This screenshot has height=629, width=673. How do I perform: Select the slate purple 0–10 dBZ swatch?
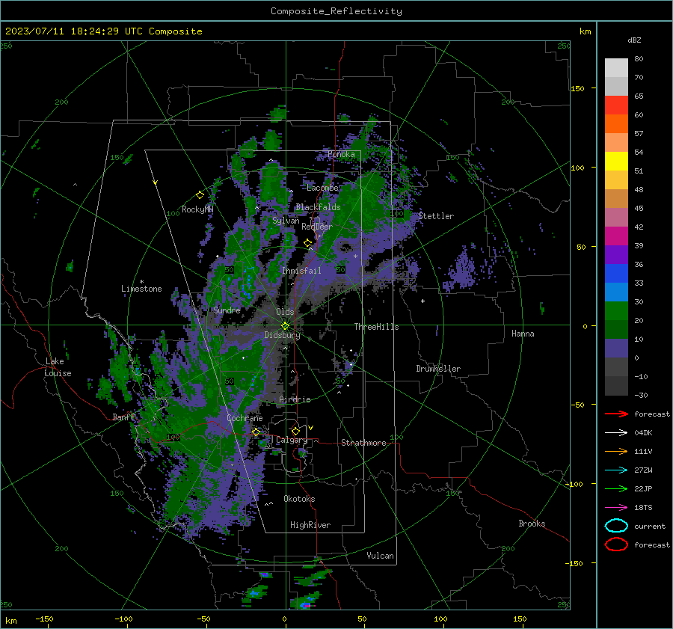[x=616, y=349]
